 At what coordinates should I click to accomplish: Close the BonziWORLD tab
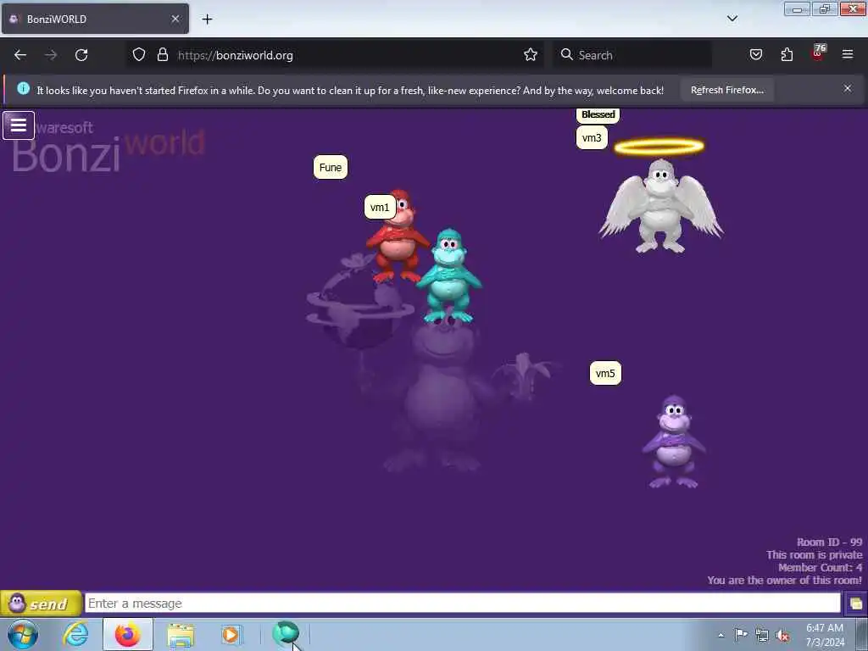pos(175,19)
